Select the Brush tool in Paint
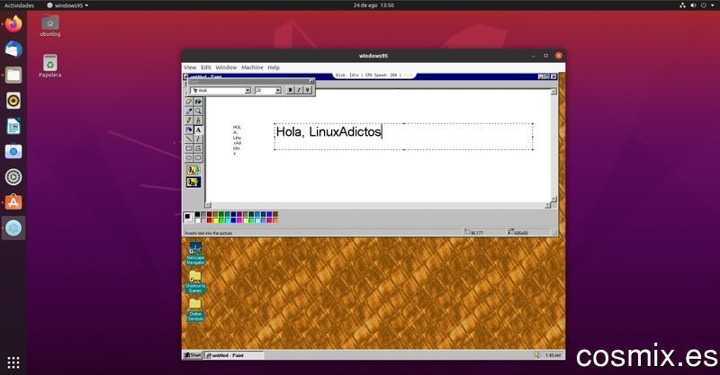 coord(198,121)
